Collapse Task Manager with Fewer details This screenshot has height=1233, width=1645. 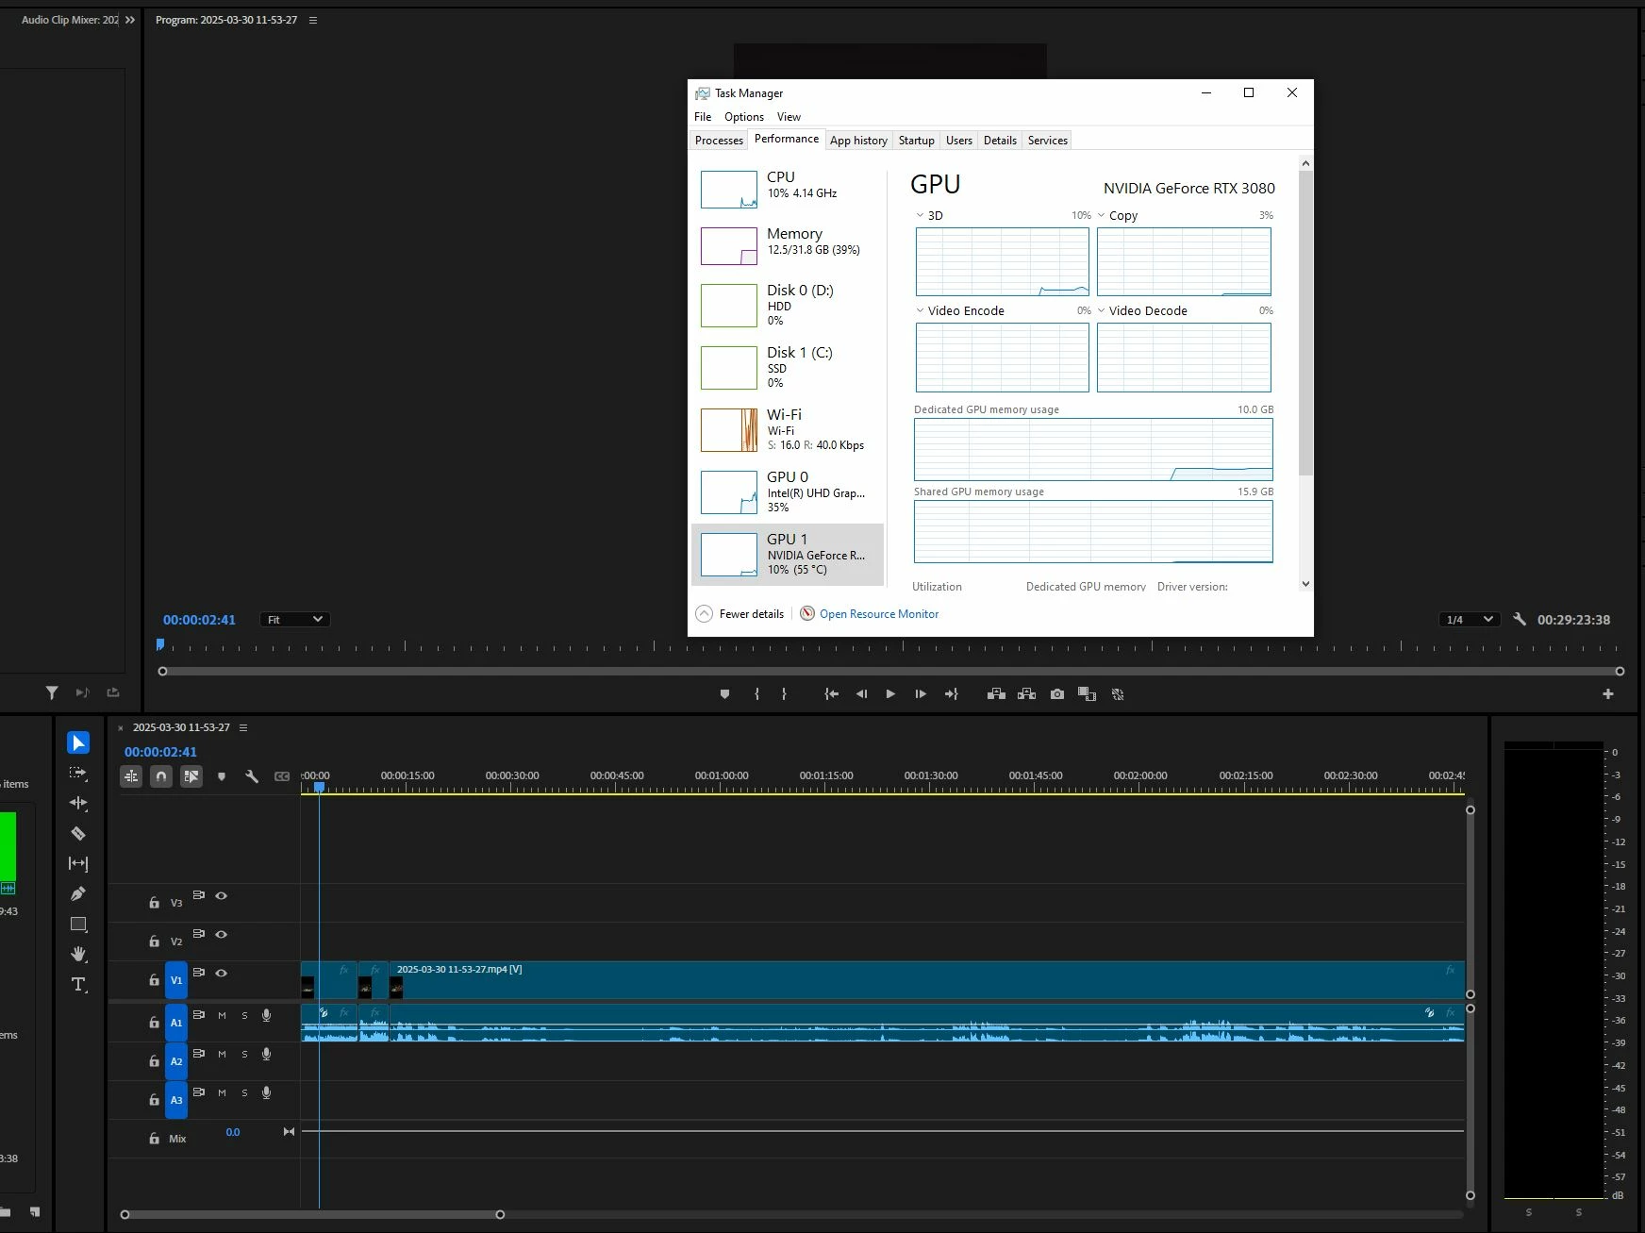pos(740,614)
